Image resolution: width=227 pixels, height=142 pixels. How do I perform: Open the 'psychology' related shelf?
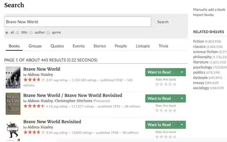coord(203,67)
